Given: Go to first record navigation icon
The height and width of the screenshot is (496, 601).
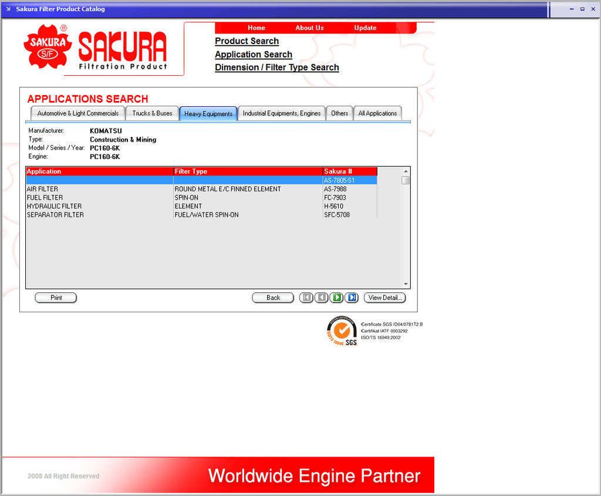Looking at the screenshot, I should pos(306,298).
